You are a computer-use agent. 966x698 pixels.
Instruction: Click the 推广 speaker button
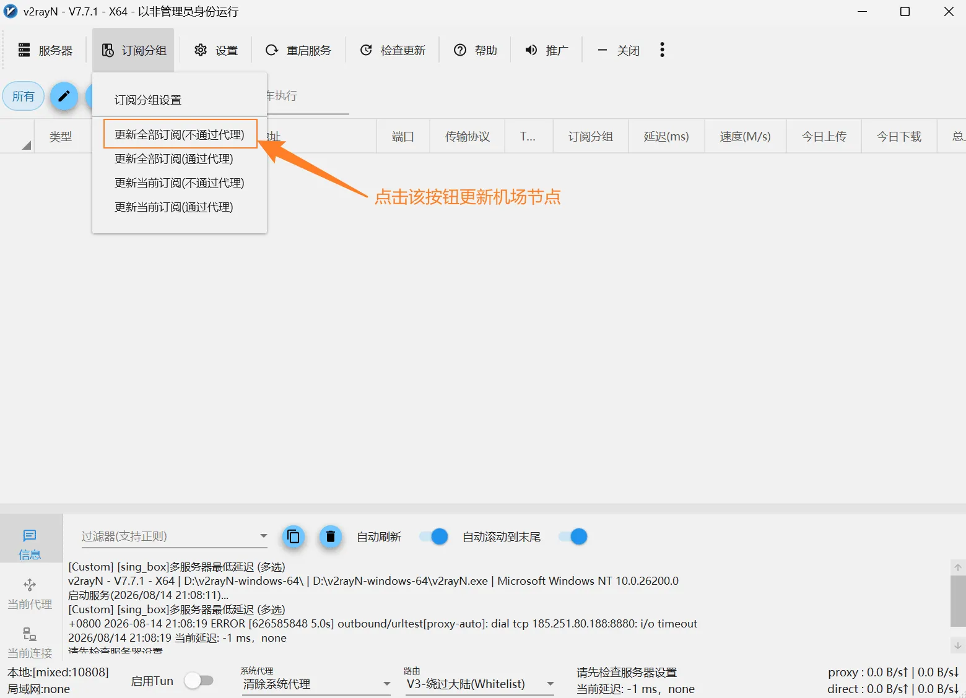point(546,50)
